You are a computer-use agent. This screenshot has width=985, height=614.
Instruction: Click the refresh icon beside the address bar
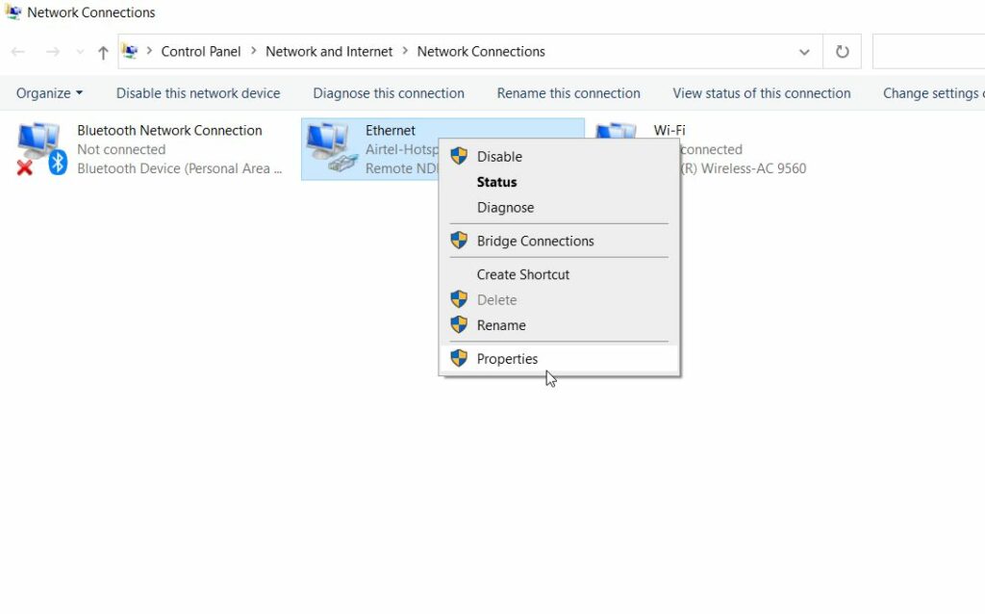[842, 51]
